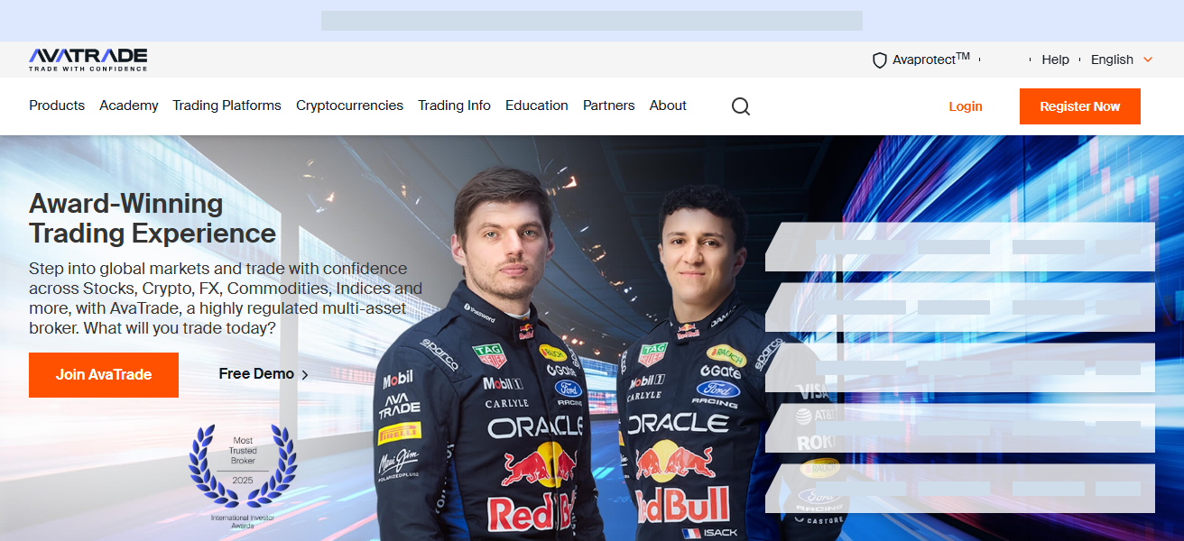Select the English language option

coord(1112,60)
